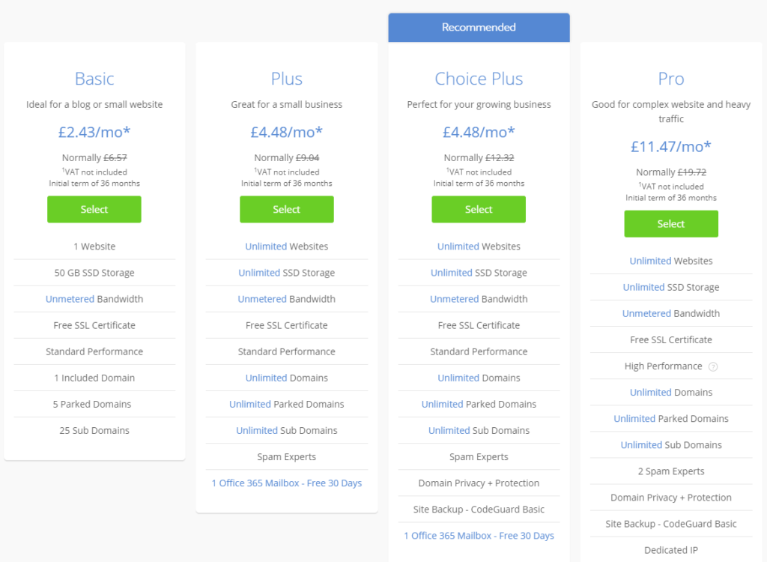Click the Recommended banner tab
Viewport: 767px width, 562px height.
point(479,28)
